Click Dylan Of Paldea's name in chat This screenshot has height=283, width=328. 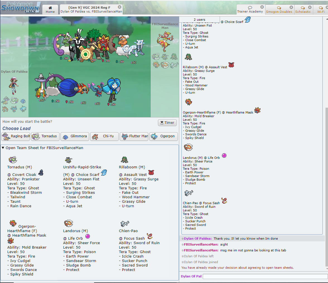point(198,239)
